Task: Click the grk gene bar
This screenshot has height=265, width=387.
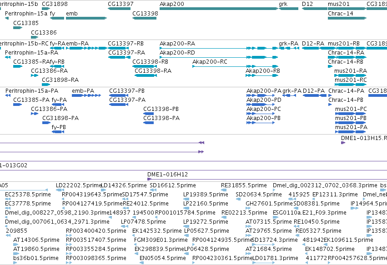Action: (x=288, y=9)
